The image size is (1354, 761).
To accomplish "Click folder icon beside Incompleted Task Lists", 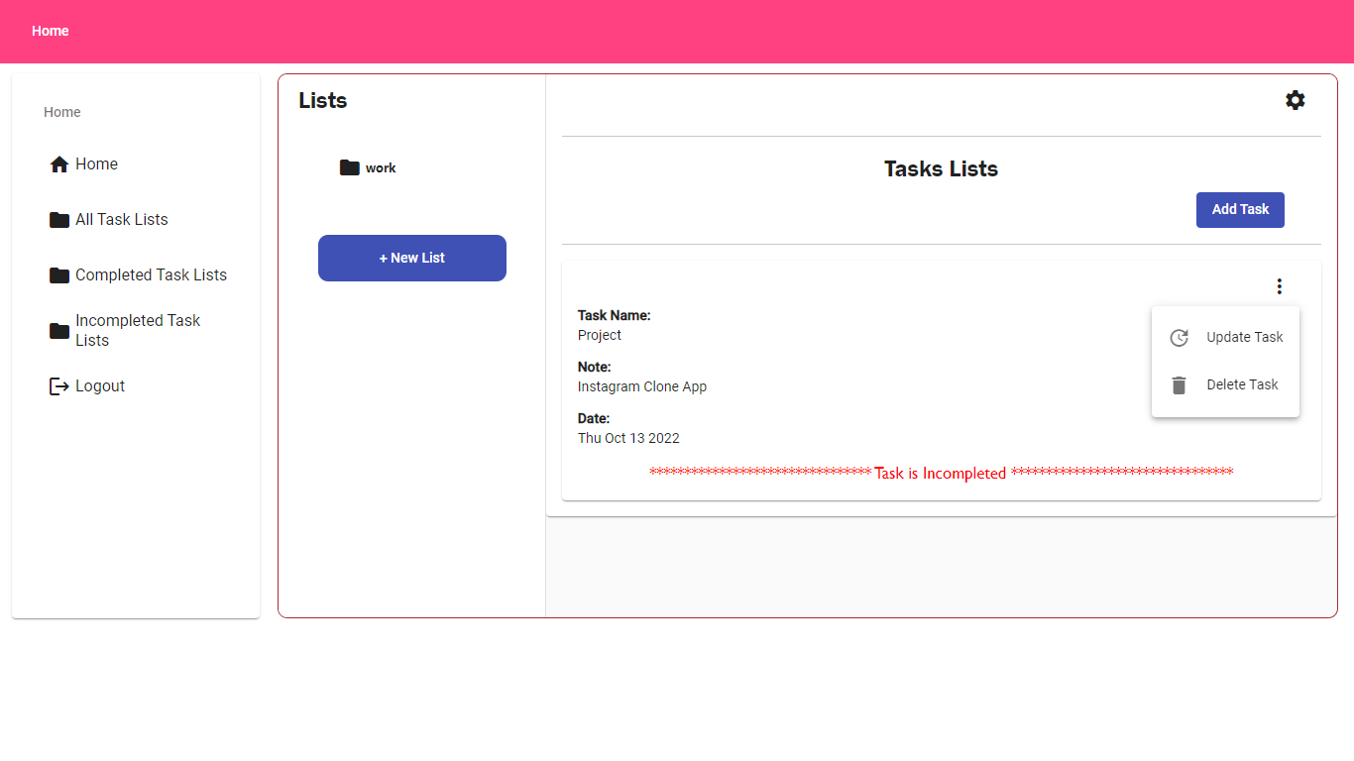I will click(59, 331).
